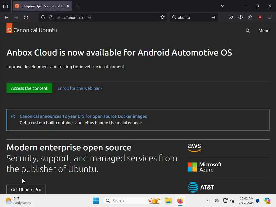The width and height of the screenshot is (276, 207).
Task: Follow the Enroll for the webinar link
Action: tap(80, 88)
